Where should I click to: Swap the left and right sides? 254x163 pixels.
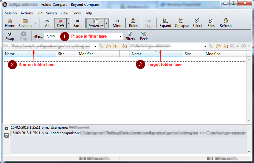click(10, 36)
